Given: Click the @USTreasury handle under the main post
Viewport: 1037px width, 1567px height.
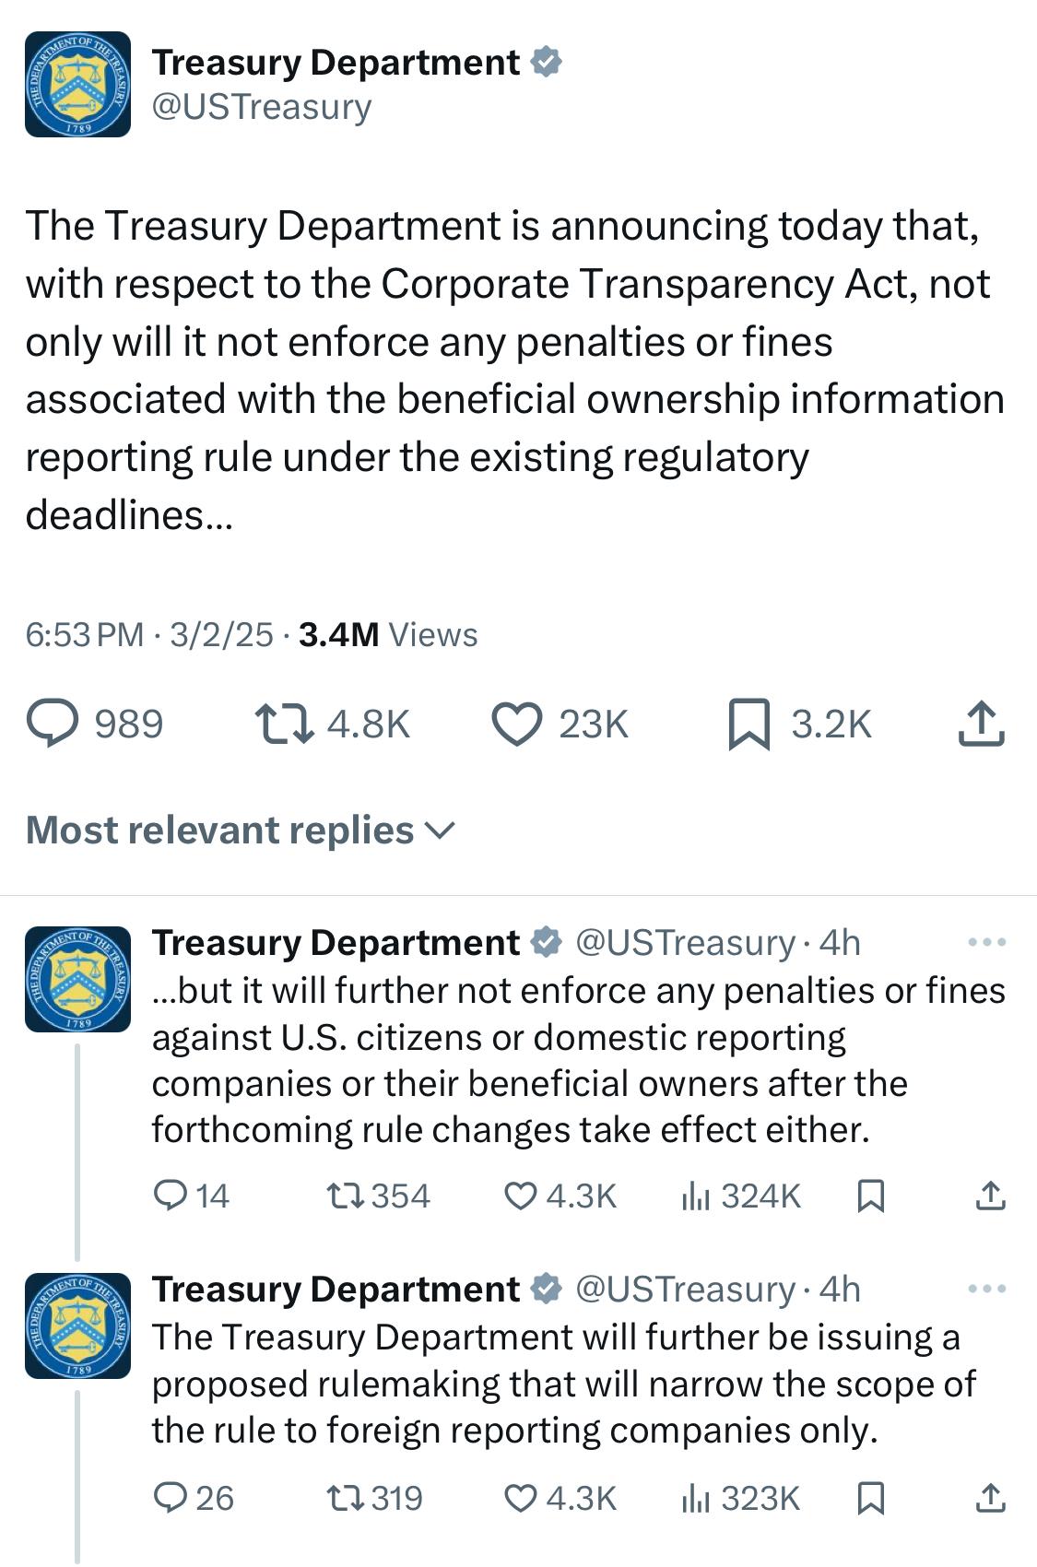Looking at the screenshot, I should coord(261,107).
